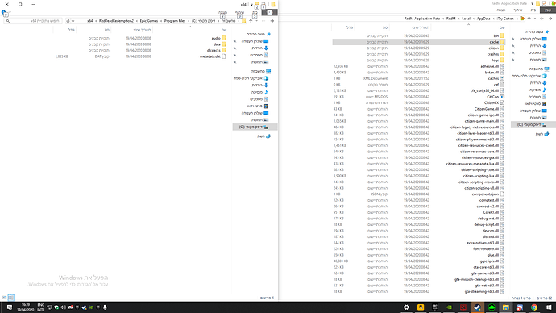Viewport: 556px width, 313px height.
Task: Open 3D Objects in RedM window sidebar
Action: pyautogui.click(x=529, y=76)
